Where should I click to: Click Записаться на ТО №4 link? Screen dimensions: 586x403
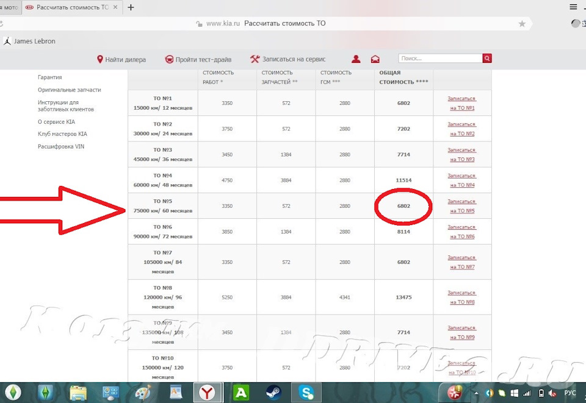tap(462, 180)
